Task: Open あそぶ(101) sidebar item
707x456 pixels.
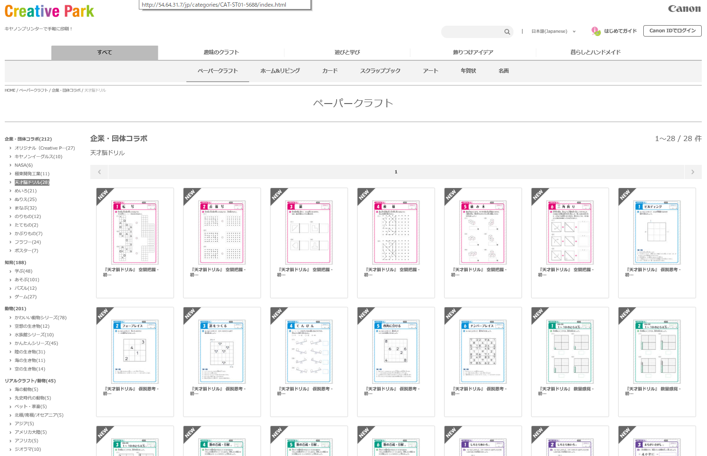Action: tap(27, 280)
